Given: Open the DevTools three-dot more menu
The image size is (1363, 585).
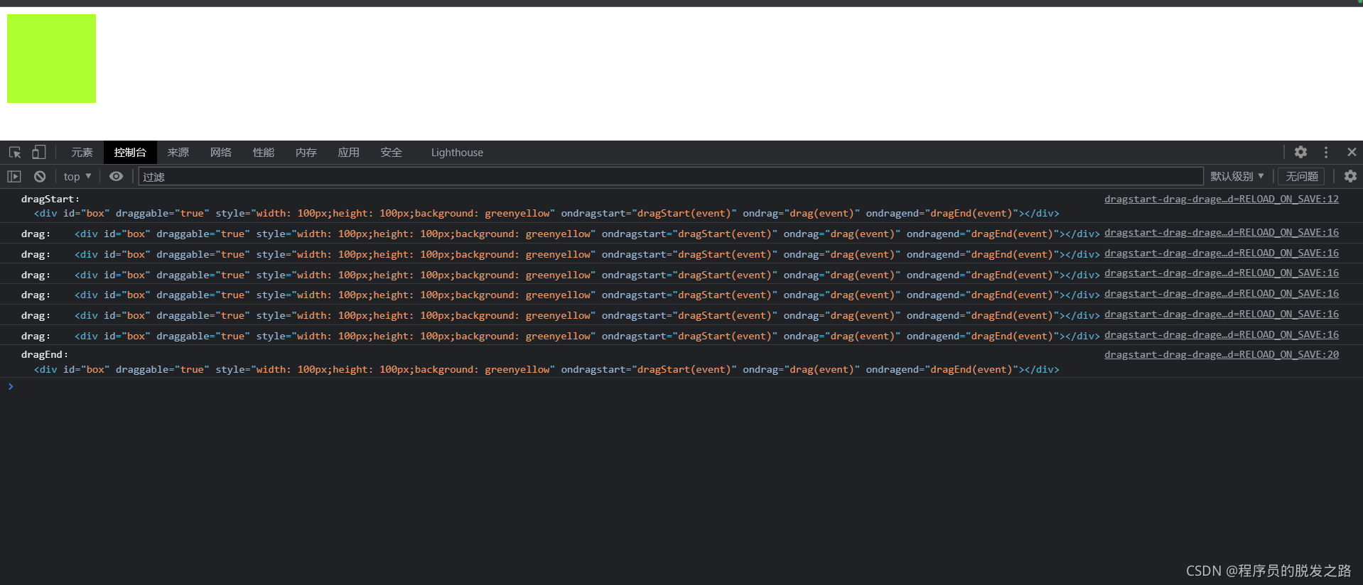Looking at the screenshot, I should pyautogui.click(x=1326, y=152).
